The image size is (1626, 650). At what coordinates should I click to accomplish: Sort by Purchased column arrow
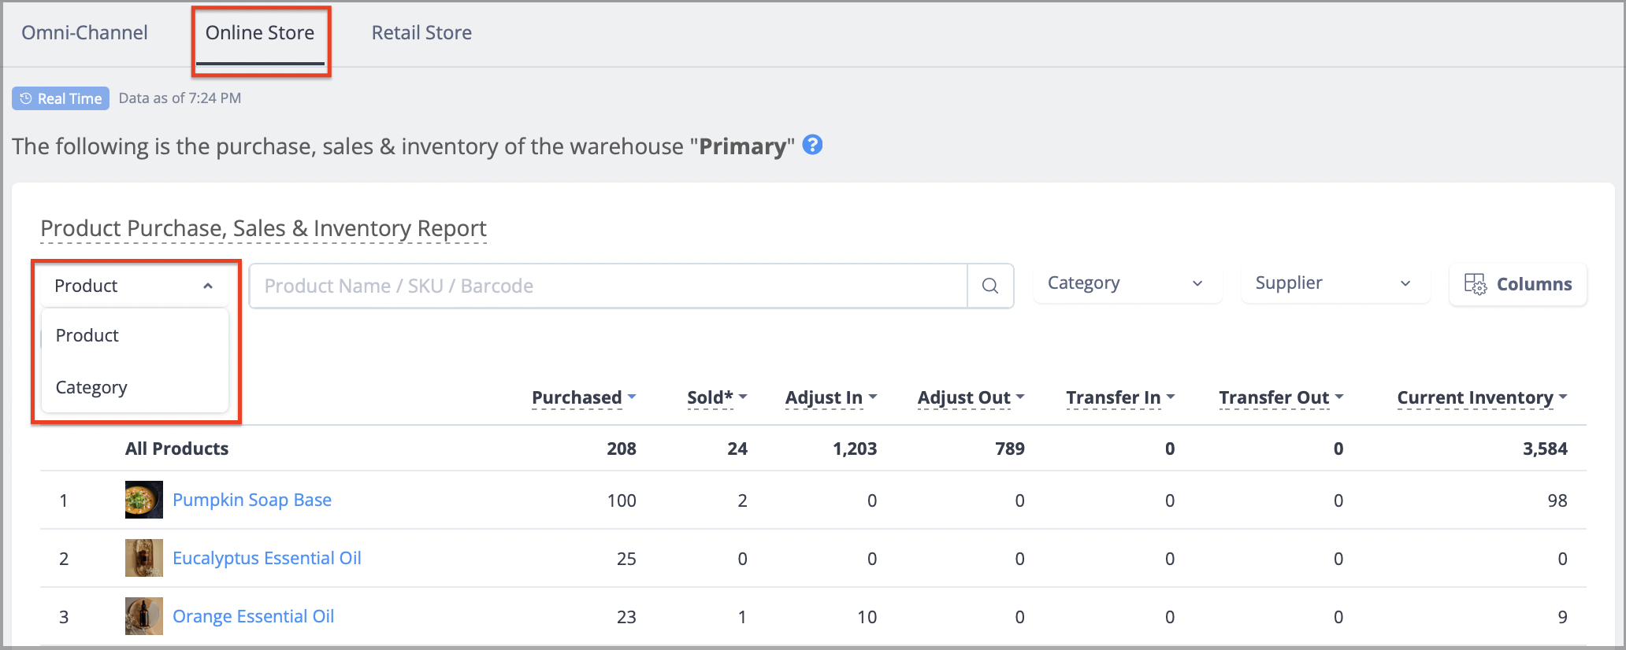click(x=632, y=397)
